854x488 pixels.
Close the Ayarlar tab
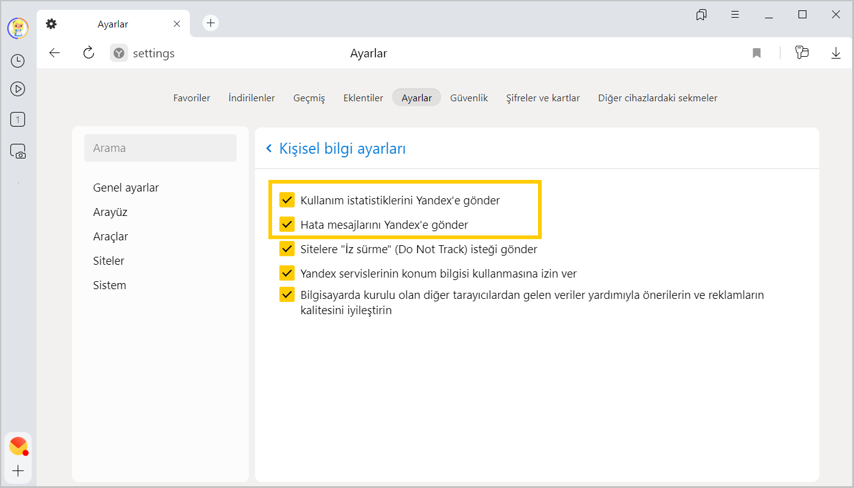(177, 24)
